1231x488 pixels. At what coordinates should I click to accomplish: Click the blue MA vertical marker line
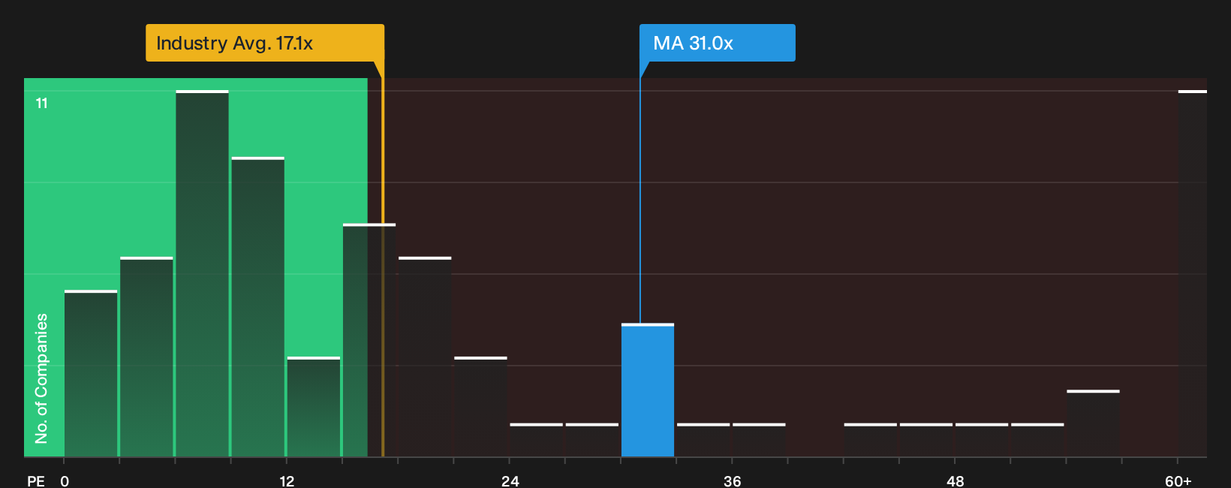click(x=640, y=200)
